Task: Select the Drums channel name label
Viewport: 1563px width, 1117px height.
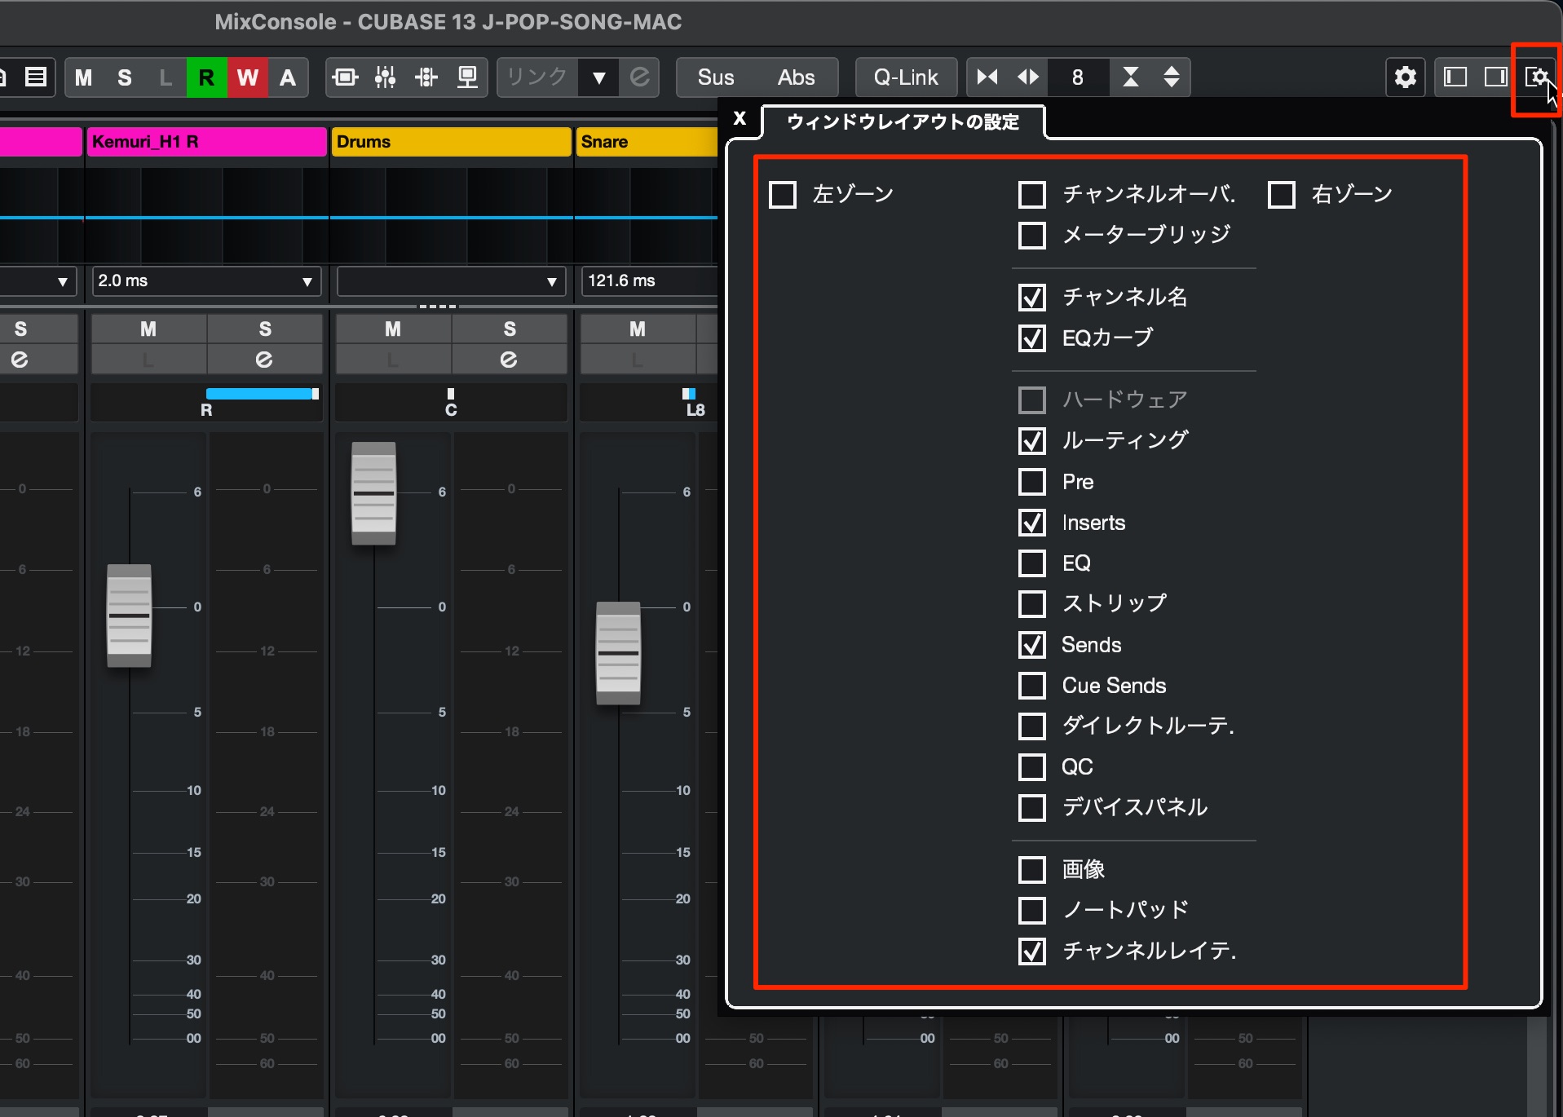Action: click(451, 142)
